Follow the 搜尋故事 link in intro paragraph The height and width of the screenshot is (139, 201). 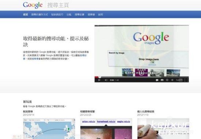(83, 55)
